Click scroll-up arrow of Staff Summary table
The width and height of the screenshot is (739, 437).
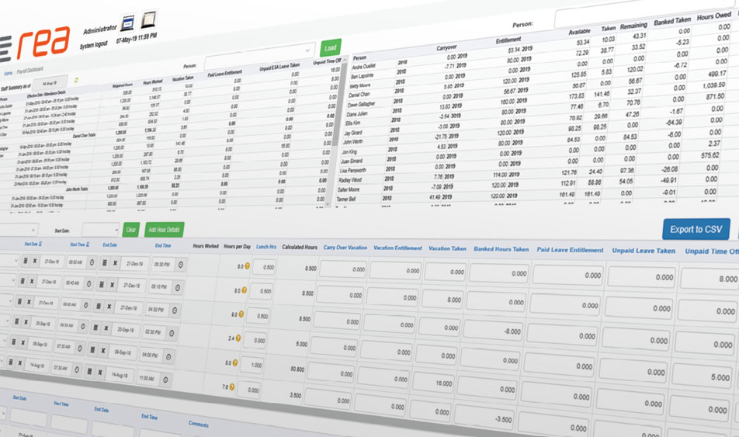pos(345,60)
